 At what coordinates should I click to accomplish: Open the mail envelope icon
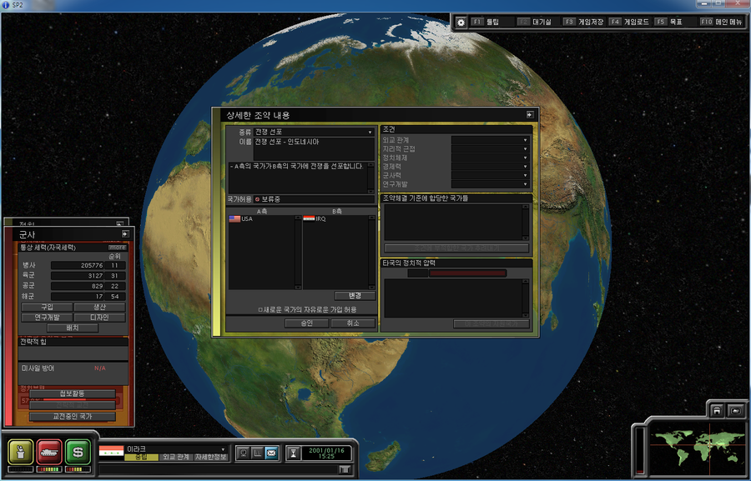[271, 453]
